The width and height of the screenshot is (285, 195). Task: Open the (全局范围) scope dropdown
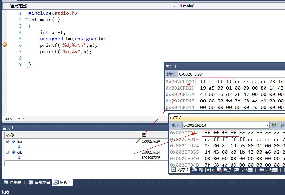(174, 6)
